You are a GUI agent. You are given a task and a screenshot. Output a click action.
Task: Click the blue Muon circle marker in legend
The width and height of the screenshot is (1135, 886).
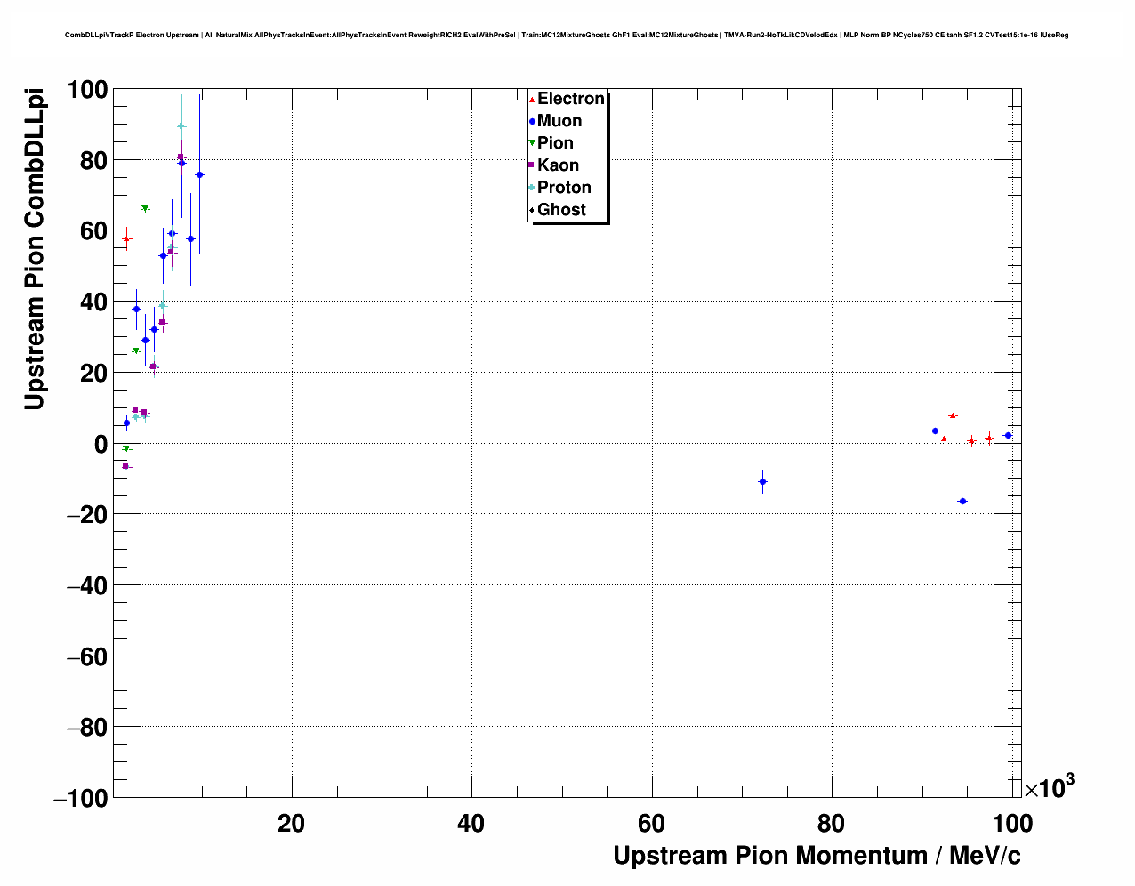532,122
